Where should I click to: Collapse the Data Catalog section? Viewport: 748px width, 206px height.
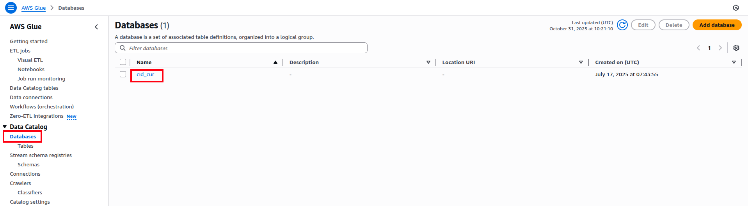point(5,127)
